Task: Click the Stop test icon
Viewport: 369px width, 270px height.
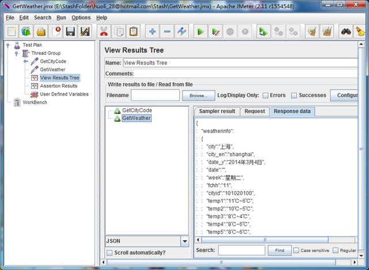Action: pyautogui.click(x=230, y=31)
